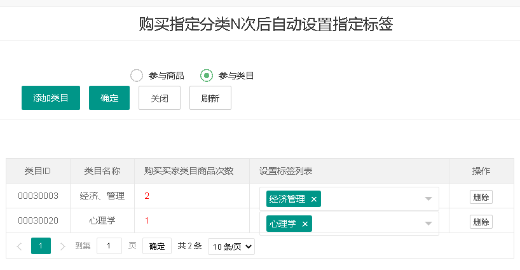Go to previous page using left arrow
Image resolution: width=520 pixels, height=270 pixels.
pyautogui.click(x=19, y=246)
